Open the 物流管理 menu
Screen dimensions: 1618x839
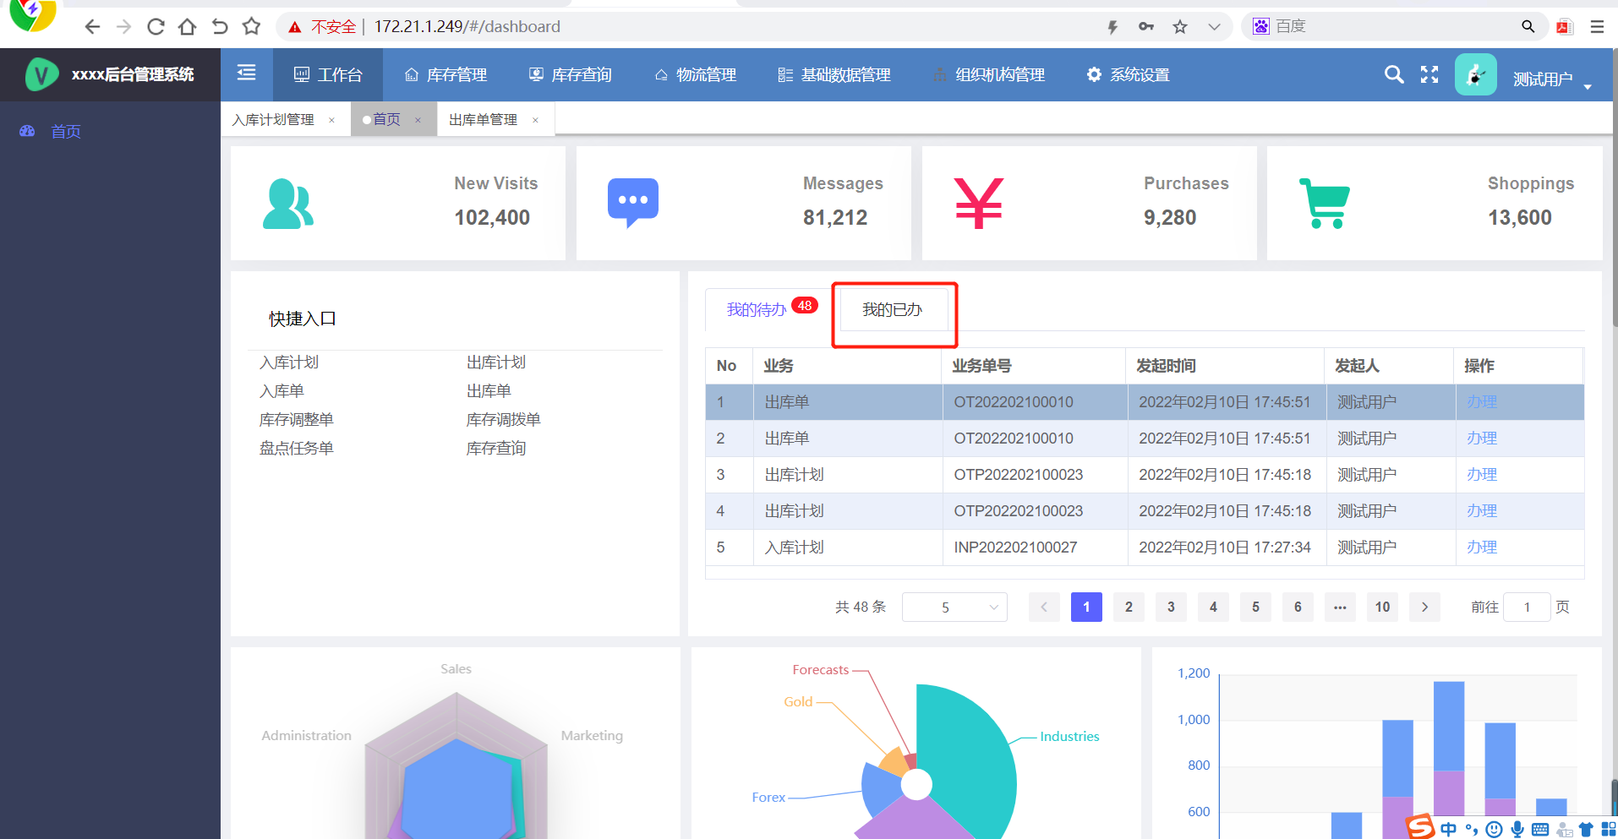click(696, 74)
